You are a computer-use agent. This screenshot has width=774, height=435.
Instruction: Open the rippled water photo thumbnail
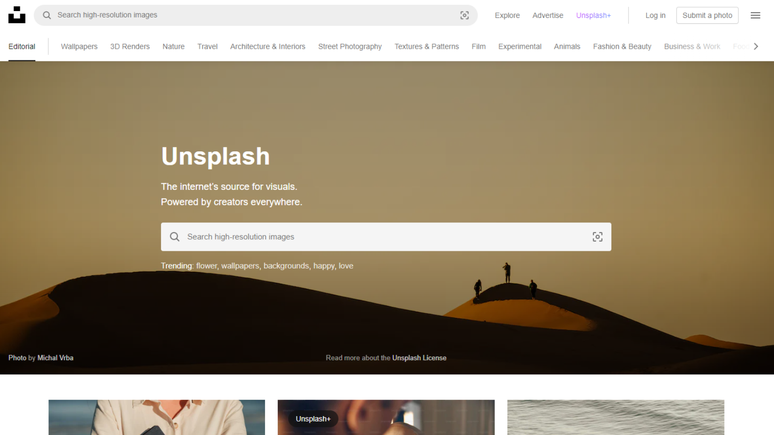(616, 417)
